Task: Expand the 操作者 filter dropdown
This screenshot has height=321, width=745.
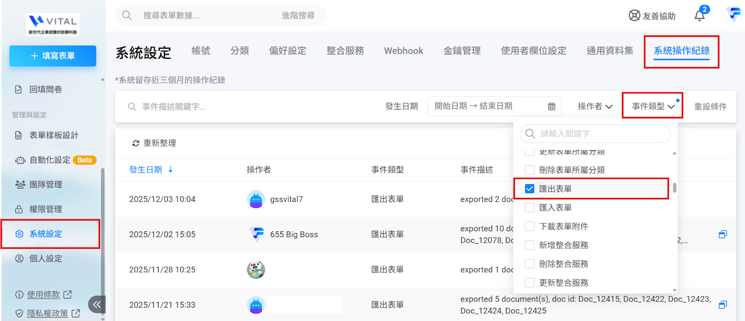Action: [x=595, y=107]
